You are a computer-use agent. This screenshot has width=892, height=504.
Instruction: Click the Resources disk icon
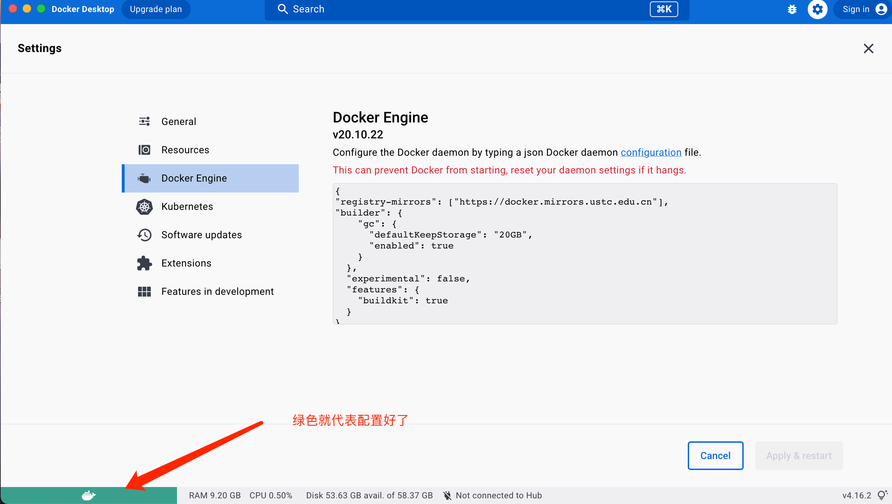click(x=144, y=150)
